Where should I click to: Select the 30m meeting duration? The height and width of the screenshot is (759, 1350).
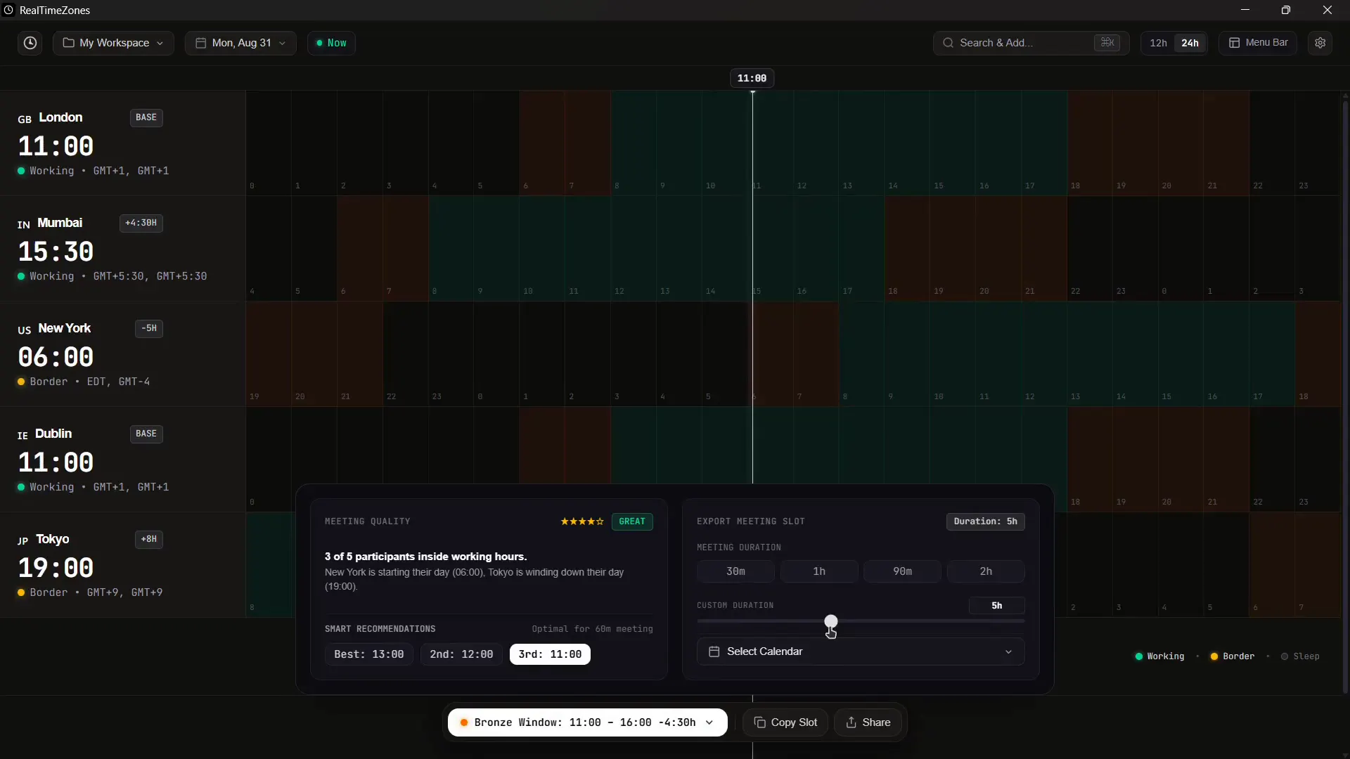tap(735, 571)
